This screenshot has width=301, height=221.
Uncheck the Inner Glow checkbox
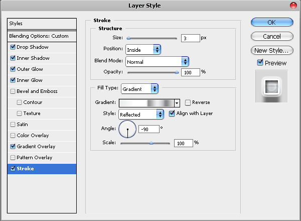[x=13, y=80]
